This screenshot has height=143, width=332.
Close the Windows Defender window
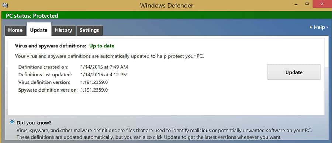322,4
